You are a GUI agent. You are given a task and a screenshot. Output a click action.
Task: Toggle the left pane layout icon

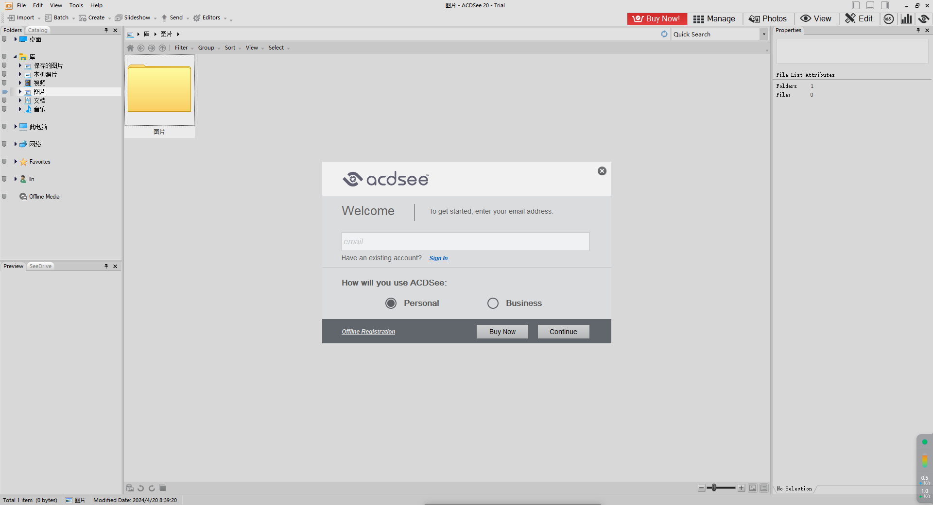pyautogui.click(x=856, y=5)
